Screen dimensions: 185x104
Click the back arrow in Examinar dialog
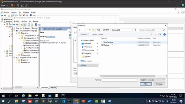tap(80, 30)
